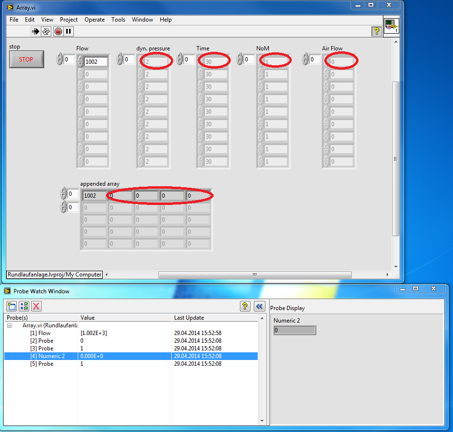This screenshot has width=453, height=432.
Task: Select the [3] Probe row
Action: (131, 348)
